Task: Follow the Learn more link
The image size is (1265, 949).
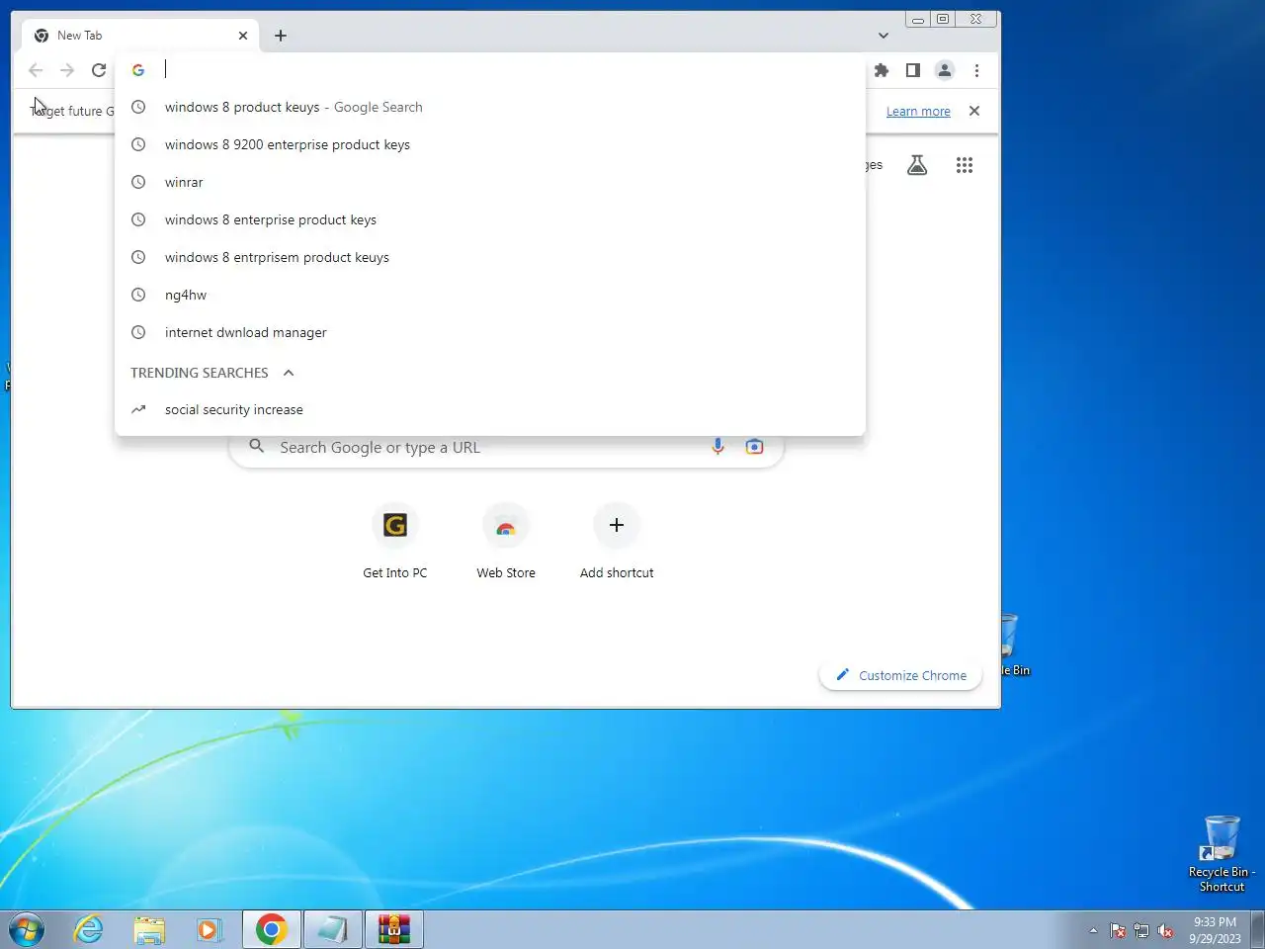Action: pyautogui.click(x=918, y=111)
